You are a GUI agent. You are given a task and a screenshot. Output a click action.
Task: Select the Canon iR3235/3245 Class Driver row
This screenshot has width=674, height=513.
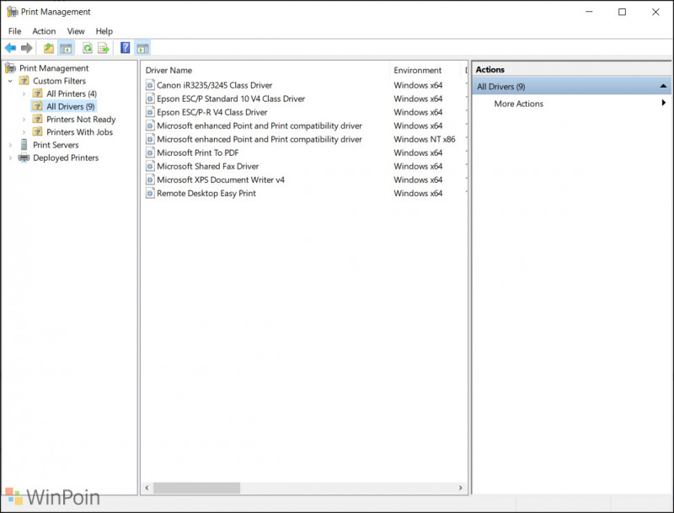pyautogui.click(x=215, y=85)
